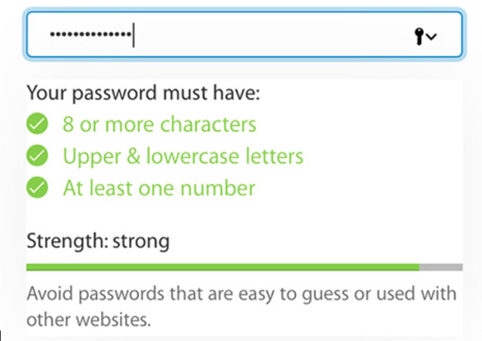
Task: Open the passwords dropdown chevron
Action: point(432,37)
